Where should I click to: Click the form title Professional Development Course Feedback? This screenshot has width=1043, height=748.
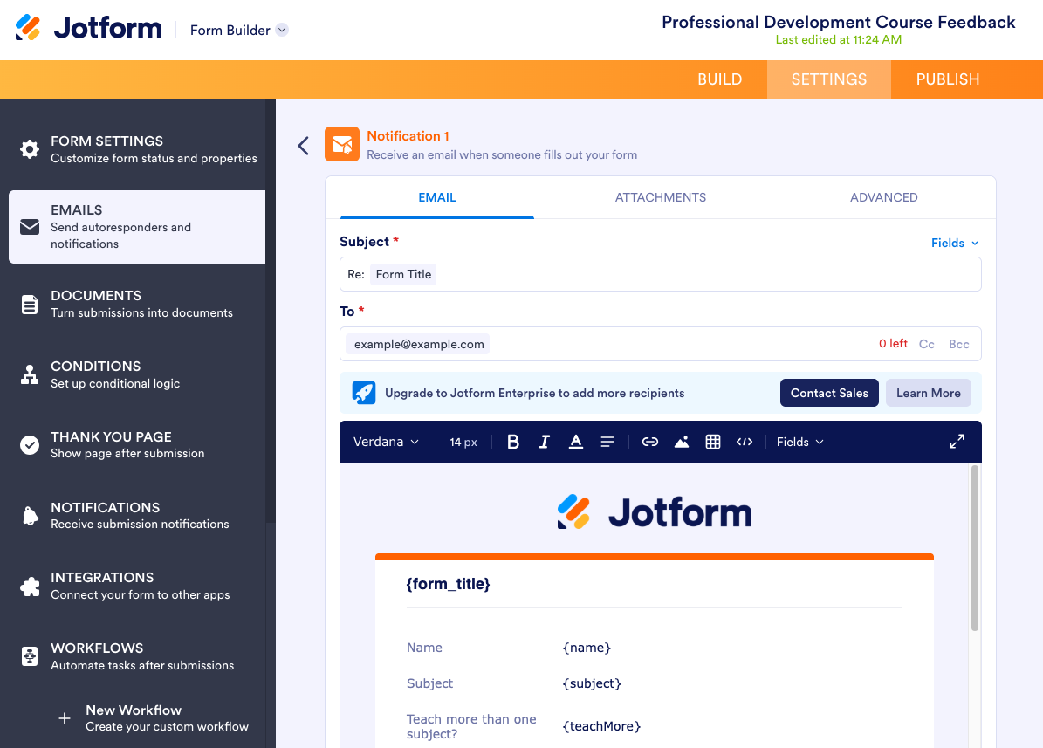click(x=838, y=22)
